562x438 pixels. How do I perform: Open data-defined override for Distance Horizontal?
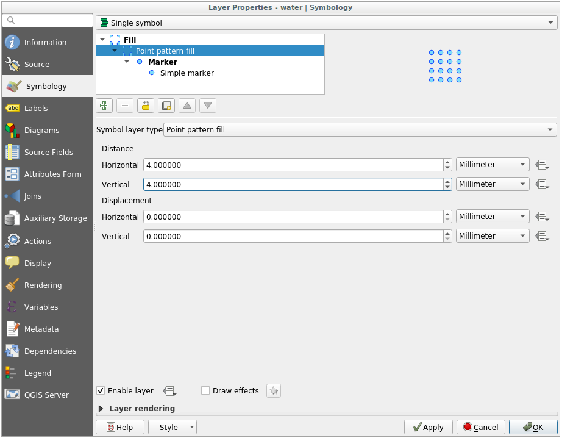point(542,165)
